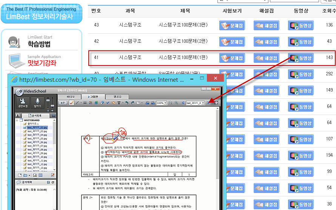Select 슬라이드 1 in the document tree

(x=33, y=124)
